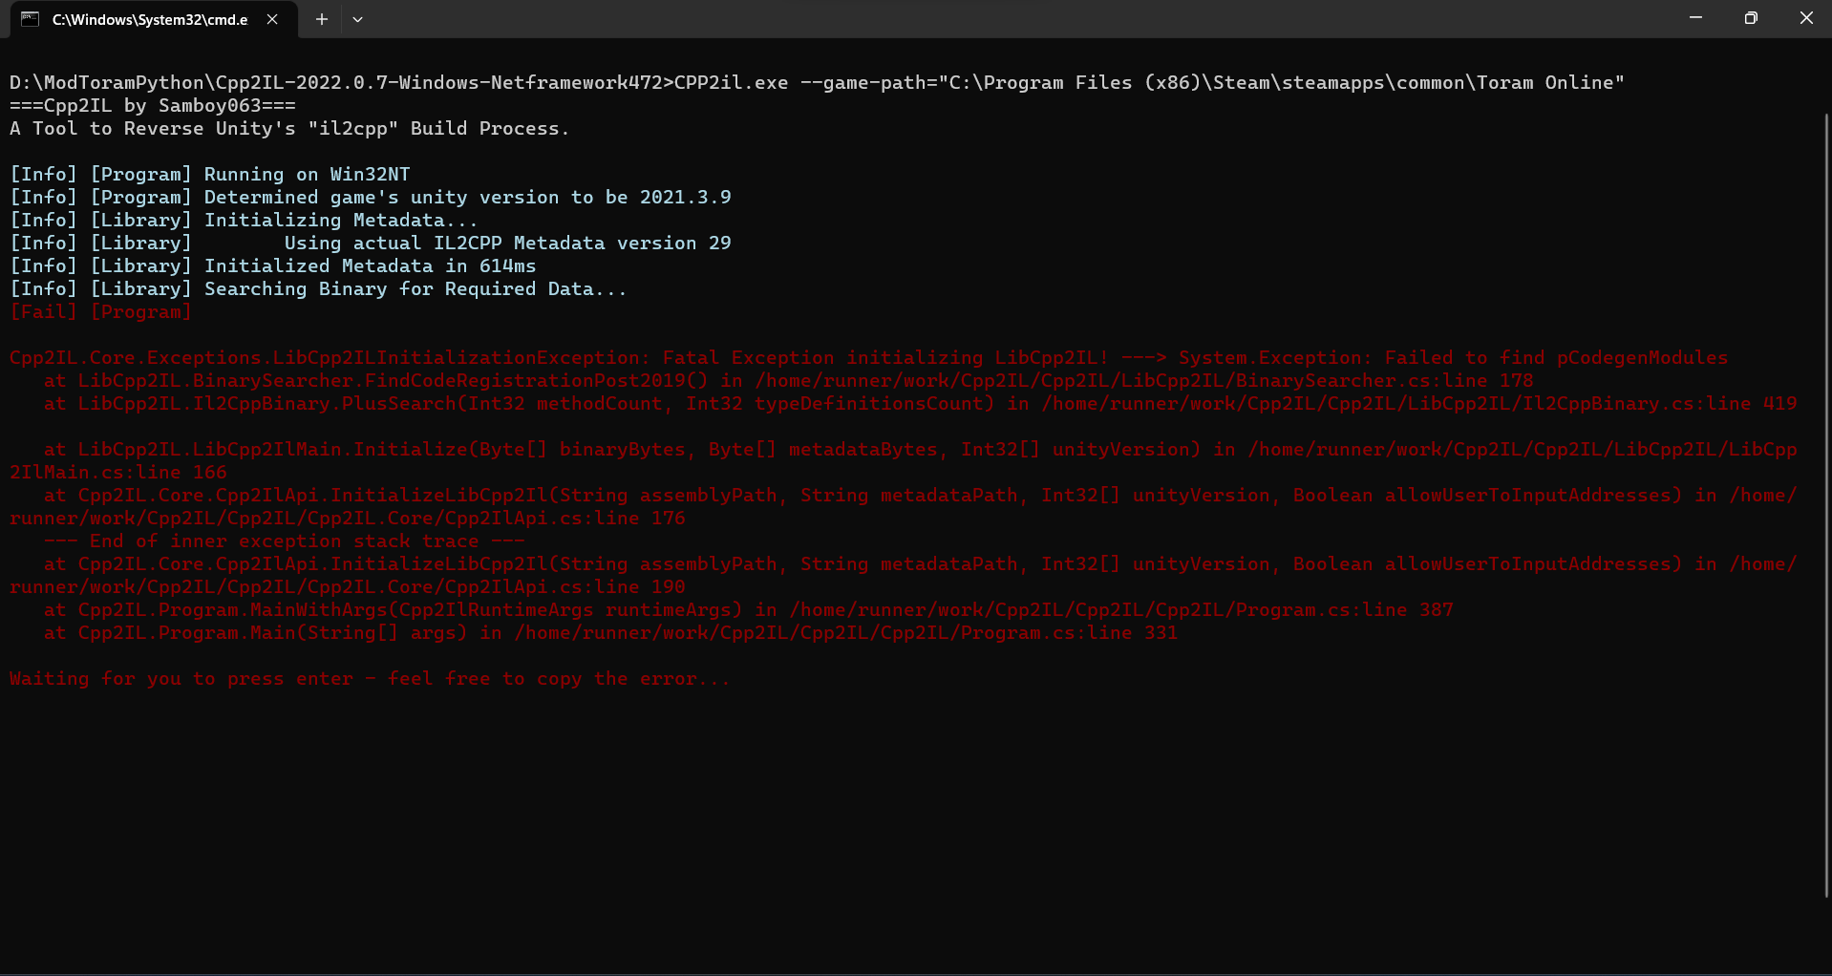Click the maximize/restore window icon
The image size is (1832, 976).
point(1751,17)
